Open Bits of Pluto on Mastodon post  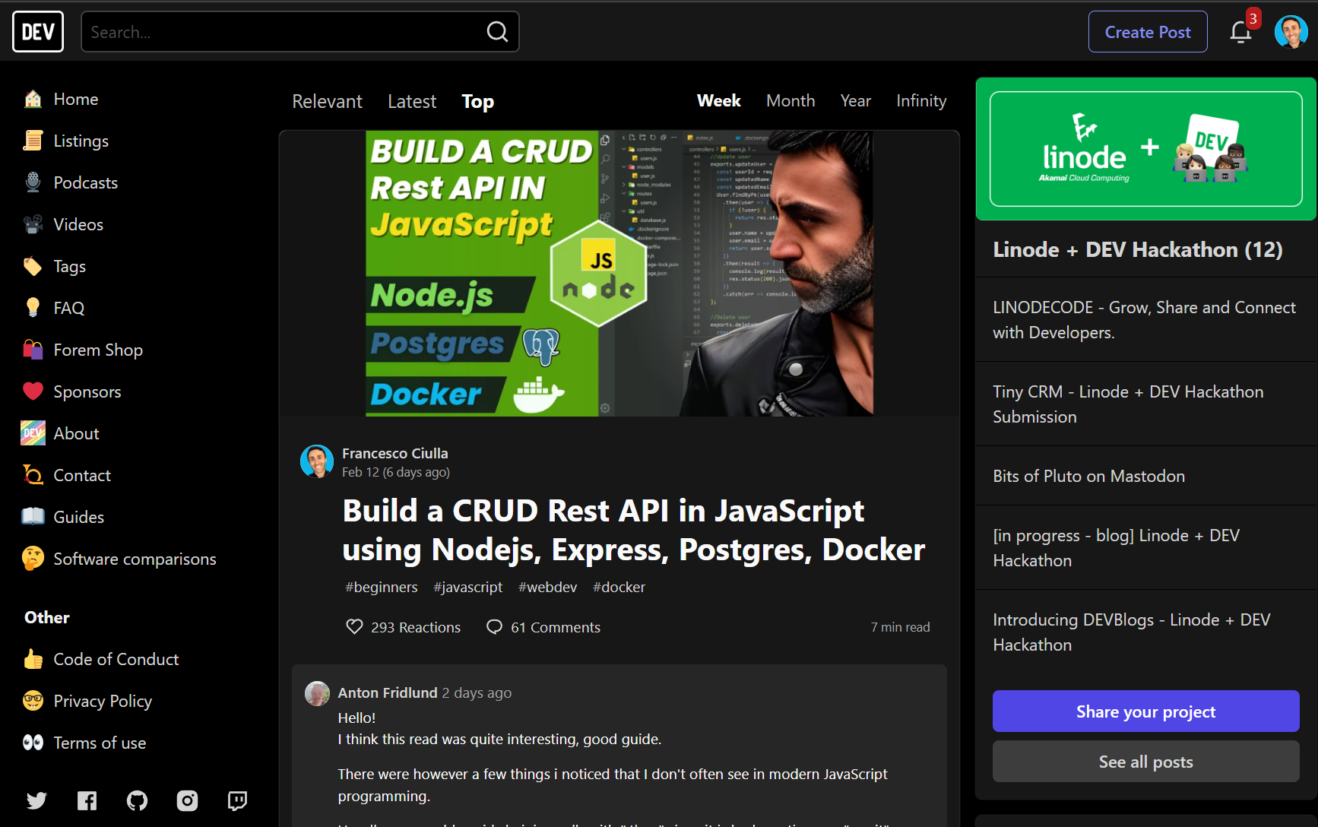click(x=1145, y=476)
